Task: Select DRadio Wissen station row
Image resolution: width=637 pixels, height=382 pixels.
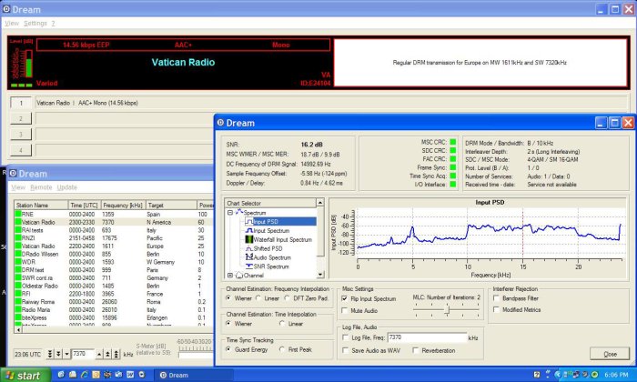Action: pyautogui.click(x=114, y=254)
